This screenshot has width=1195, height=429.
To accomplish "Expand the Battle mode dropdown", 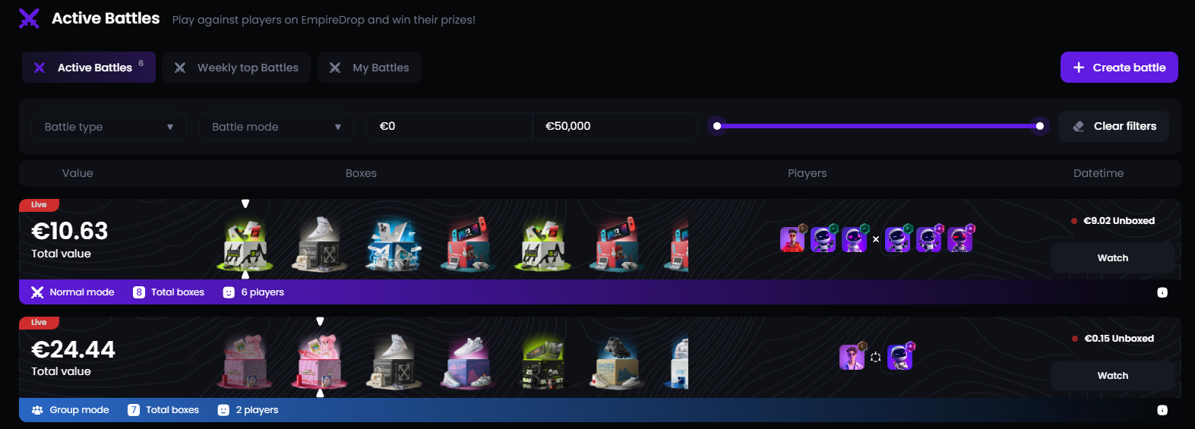I will point(277,127).
